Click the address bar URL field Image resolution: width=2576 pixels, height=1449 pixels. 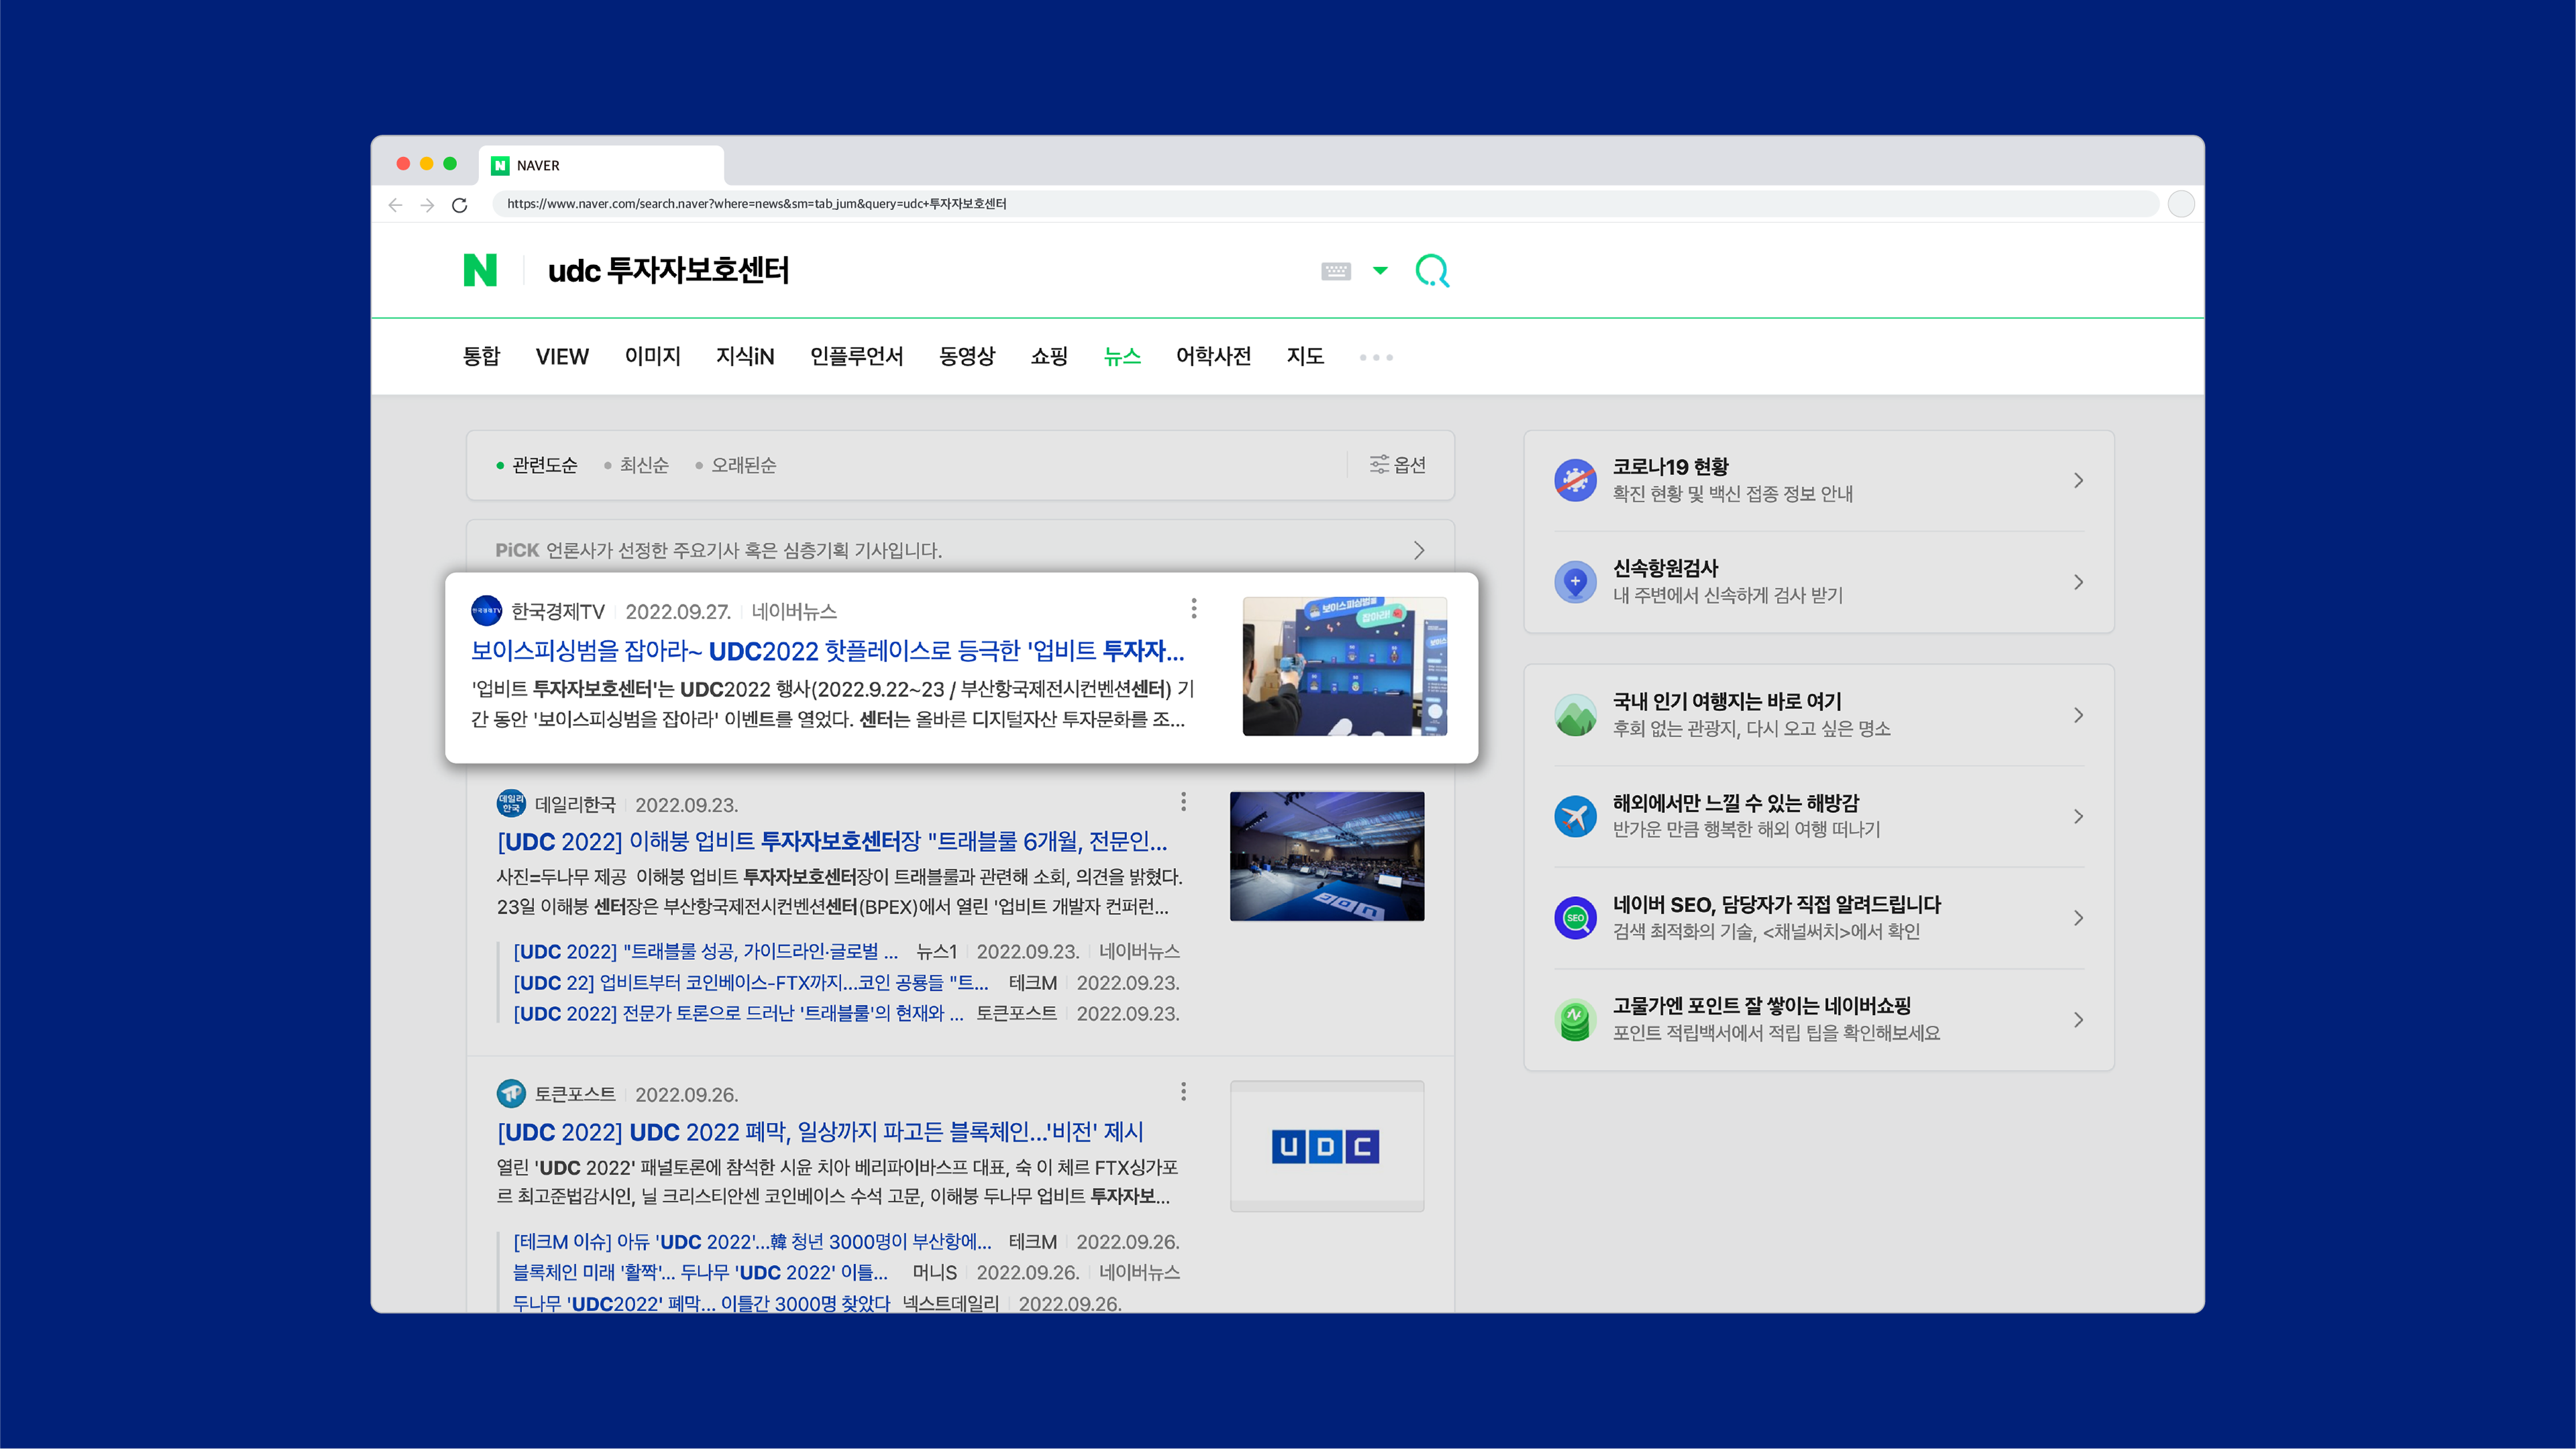(1325, 204)
